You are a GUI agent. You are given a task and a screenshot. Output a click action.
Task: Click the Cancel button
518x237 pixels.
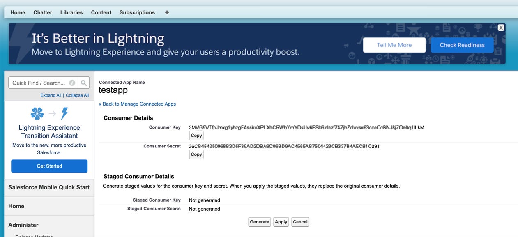coord(300,222)
